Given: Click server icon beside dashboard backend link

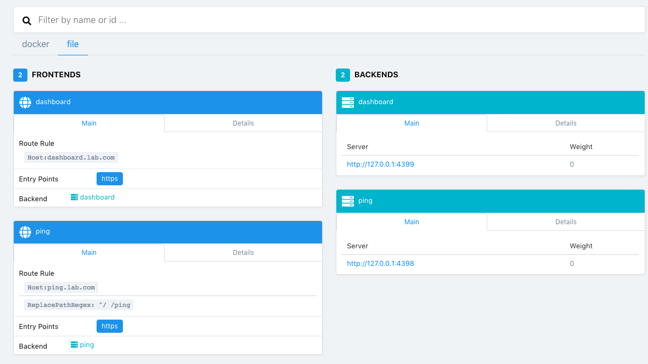Looking at the screenshot, I should tap(75, 197).
